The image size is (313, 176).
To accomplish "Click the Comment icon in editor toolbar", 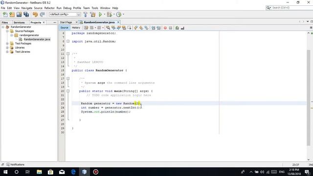I will [177, 28].
